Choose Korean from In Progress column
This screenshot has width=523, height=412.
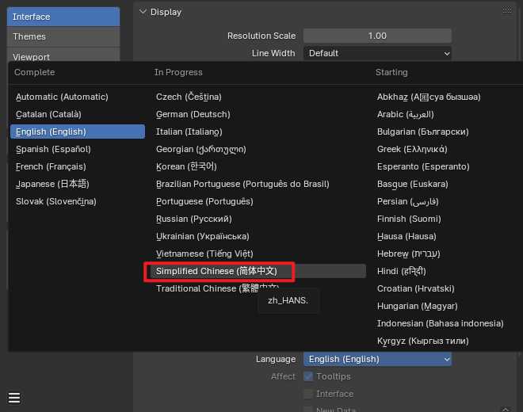point(186,166)
